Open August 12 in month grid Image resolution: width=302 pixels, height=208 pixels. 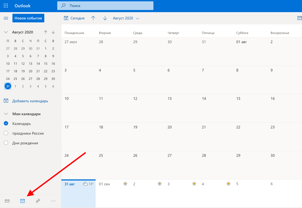(147, 108)
